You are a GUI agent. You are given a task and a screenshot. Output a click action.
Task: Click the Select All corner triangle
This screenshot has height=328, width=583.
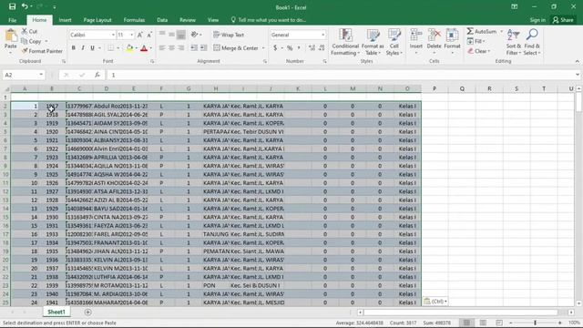pyautogui.click(x=6, y=88)
